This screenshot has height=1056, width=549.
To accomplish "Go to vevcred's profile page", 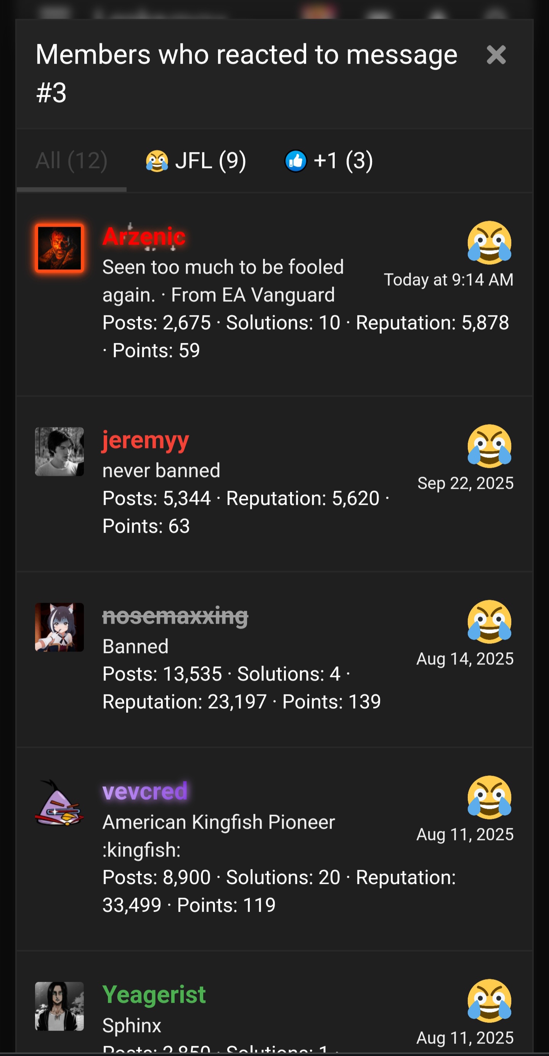I will click(145, 791).
